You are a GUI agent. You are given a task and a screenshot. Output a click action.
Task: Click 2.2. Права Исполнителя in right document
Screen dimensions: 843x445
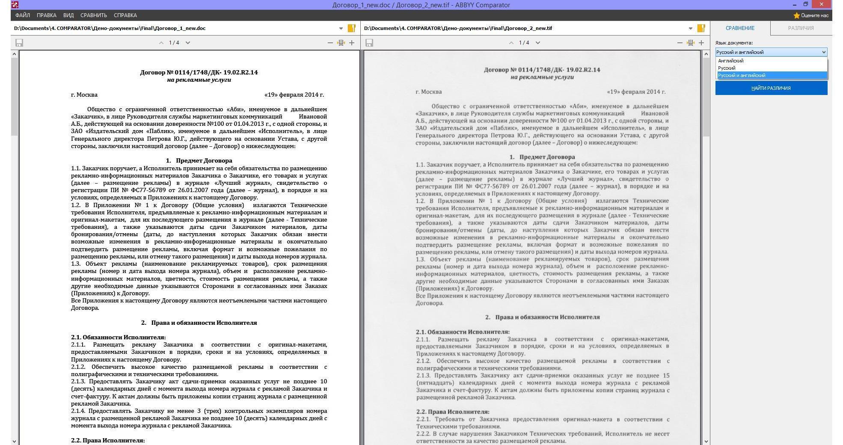(x=453, y=412)
